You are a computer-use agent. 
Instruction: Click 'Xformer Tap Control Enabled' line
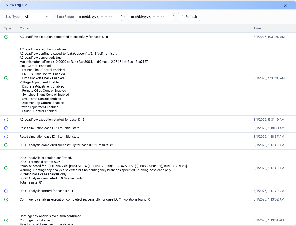[x=43, y=103]
